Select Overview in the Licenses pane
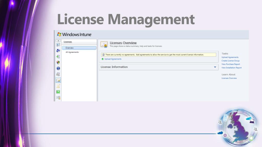This screenshot has width=262, height=147. [79, 48]
